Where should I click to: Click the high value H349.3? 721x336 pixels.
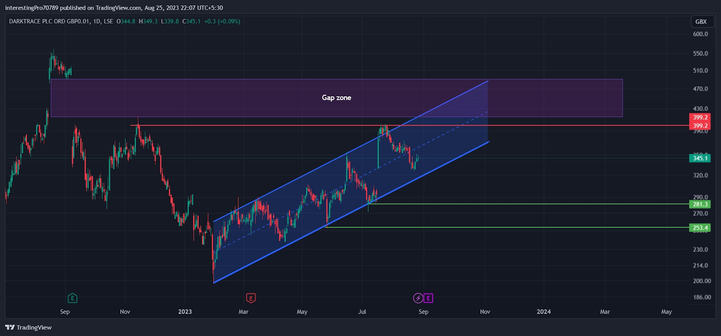point(148,21)
